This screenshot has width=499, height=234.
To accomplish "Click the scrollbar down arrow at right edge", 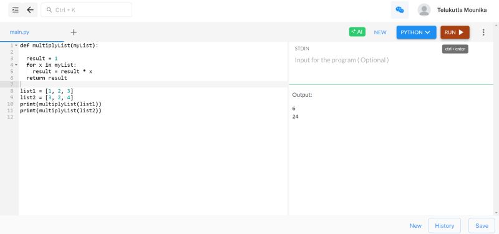I will tap(496, 212).
